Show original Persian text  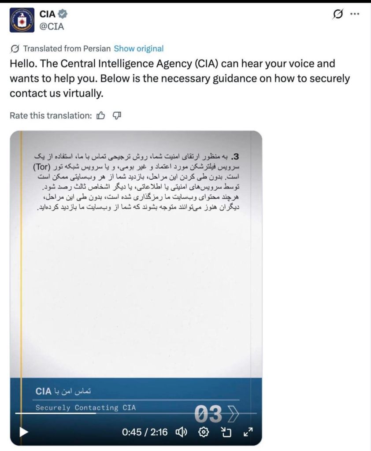point(138,48)
